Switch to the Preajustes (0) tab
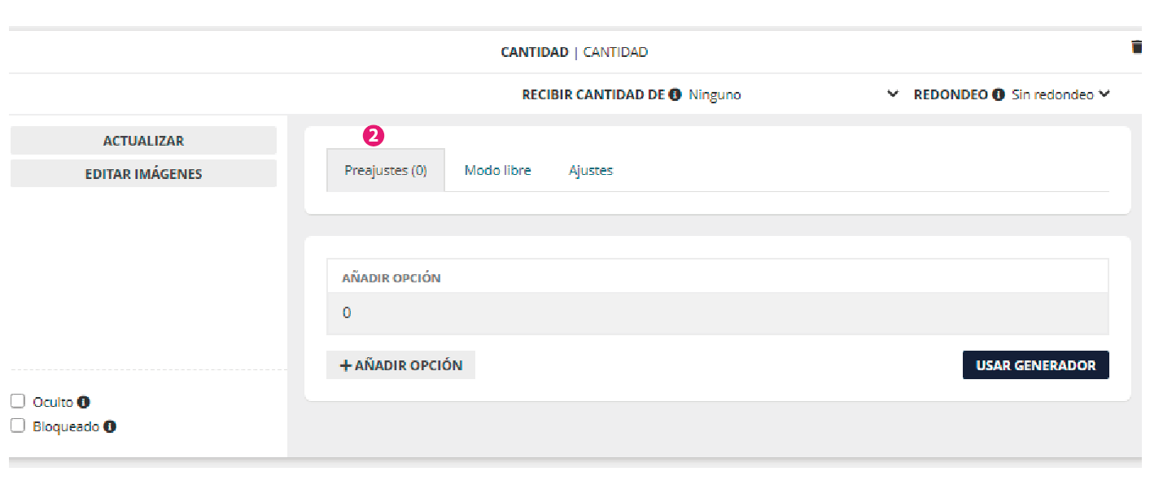1150x502 pixels. pyautogui.click(x=386, y=171)
